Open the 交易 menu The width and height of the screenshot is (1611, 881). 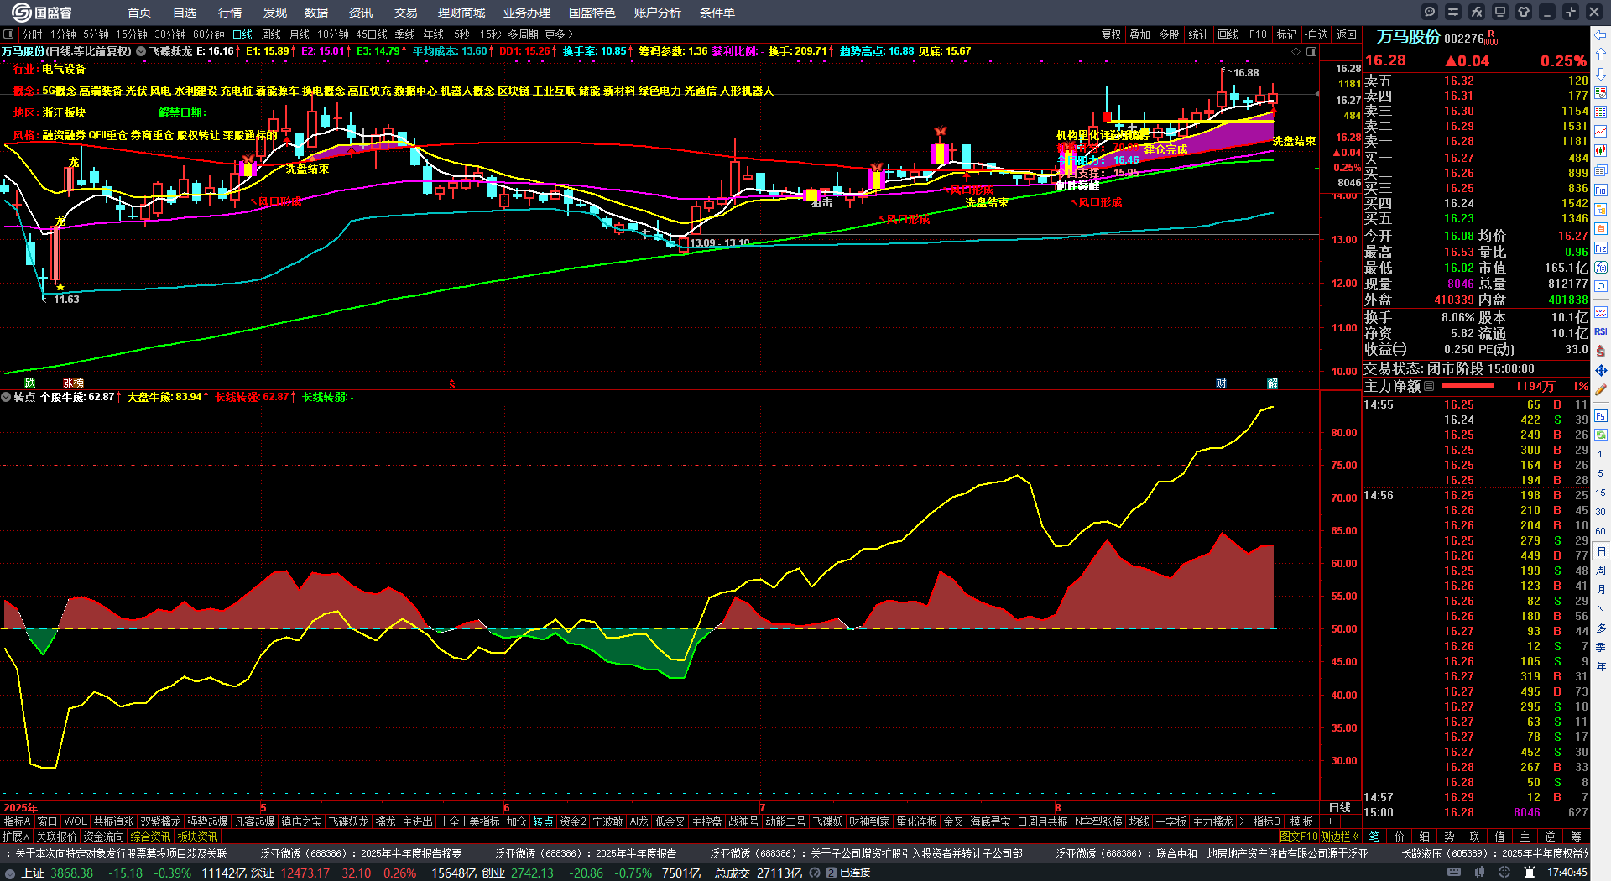coord(406,13)
